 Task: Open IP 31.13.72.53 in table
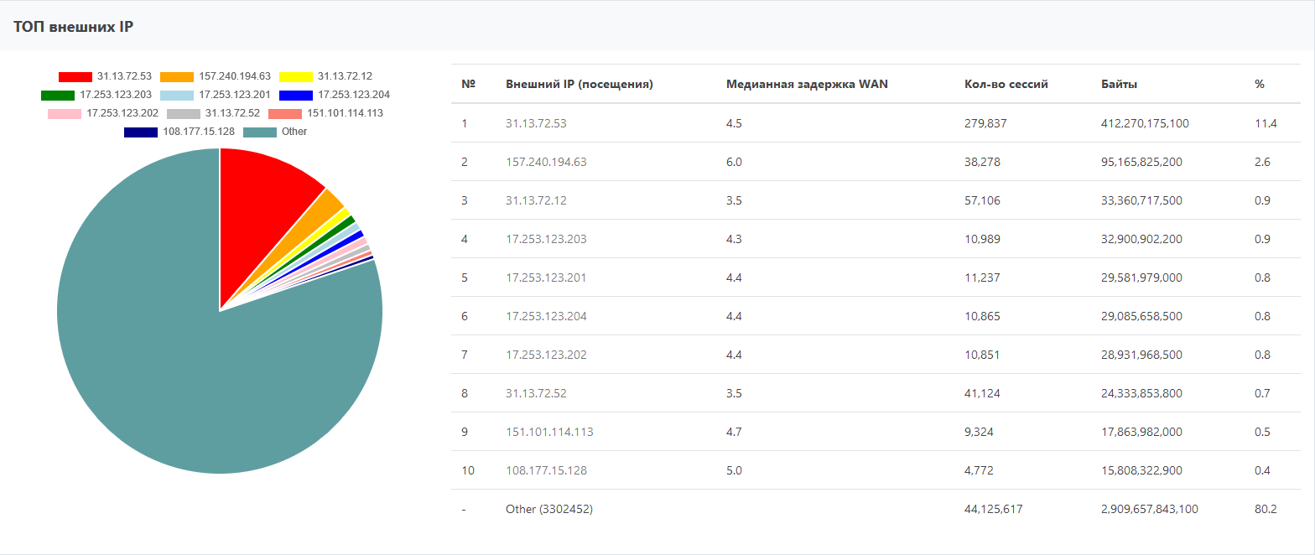[536, 123]
